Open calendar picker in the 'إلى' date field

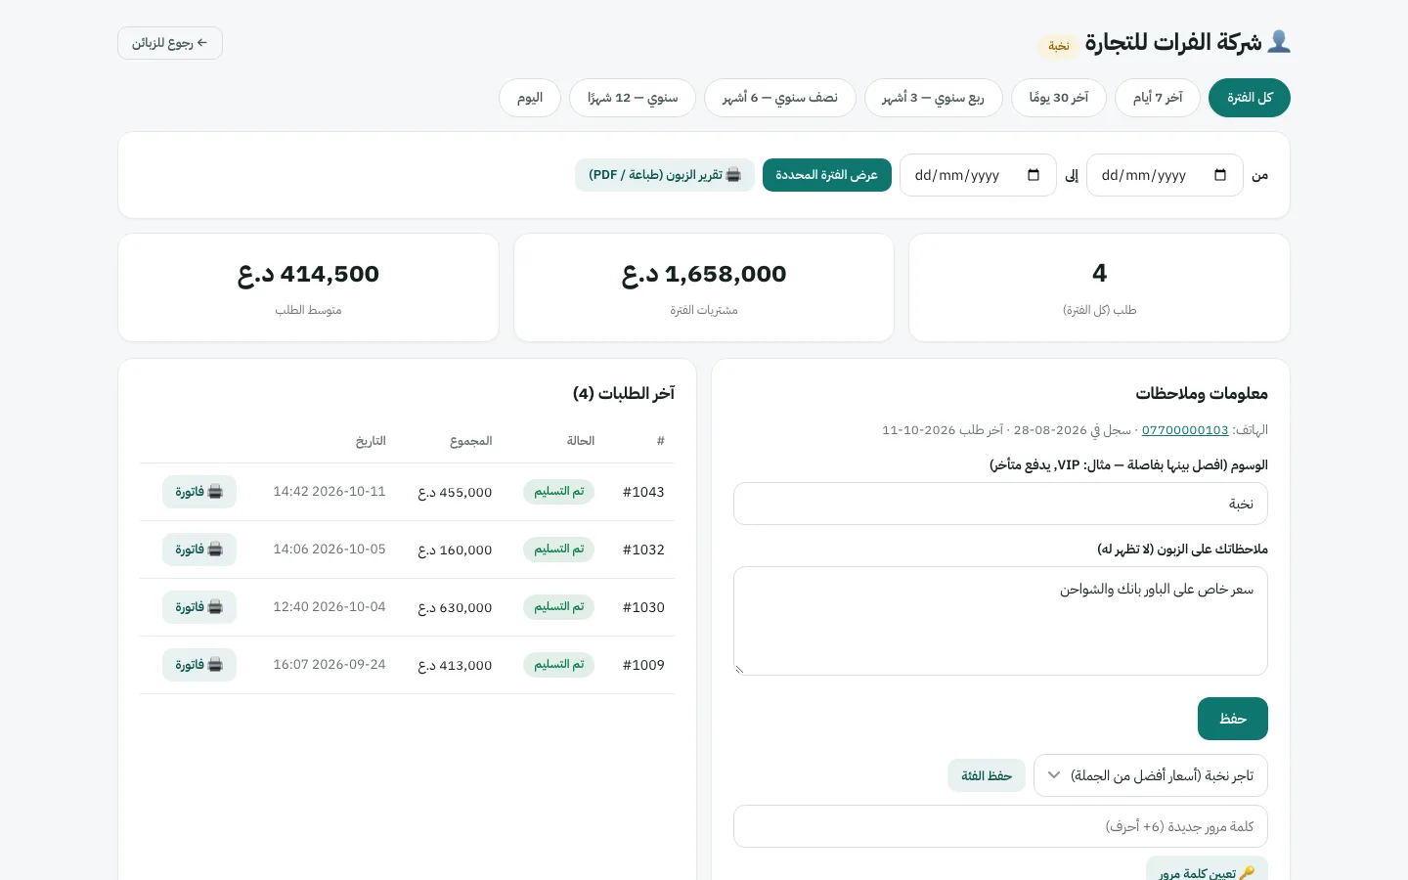pyautogui.click(x=1033, y=175)
